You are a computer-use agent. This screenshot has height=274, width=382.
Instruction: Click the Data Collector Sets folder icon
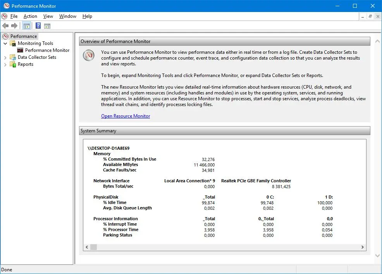point(13,57)
